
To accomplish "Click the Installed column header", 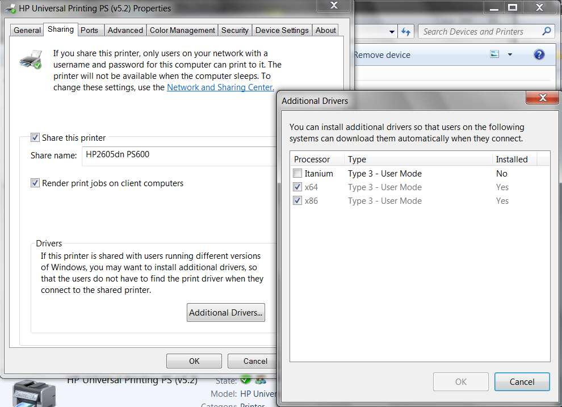I will tap(514, 160).
